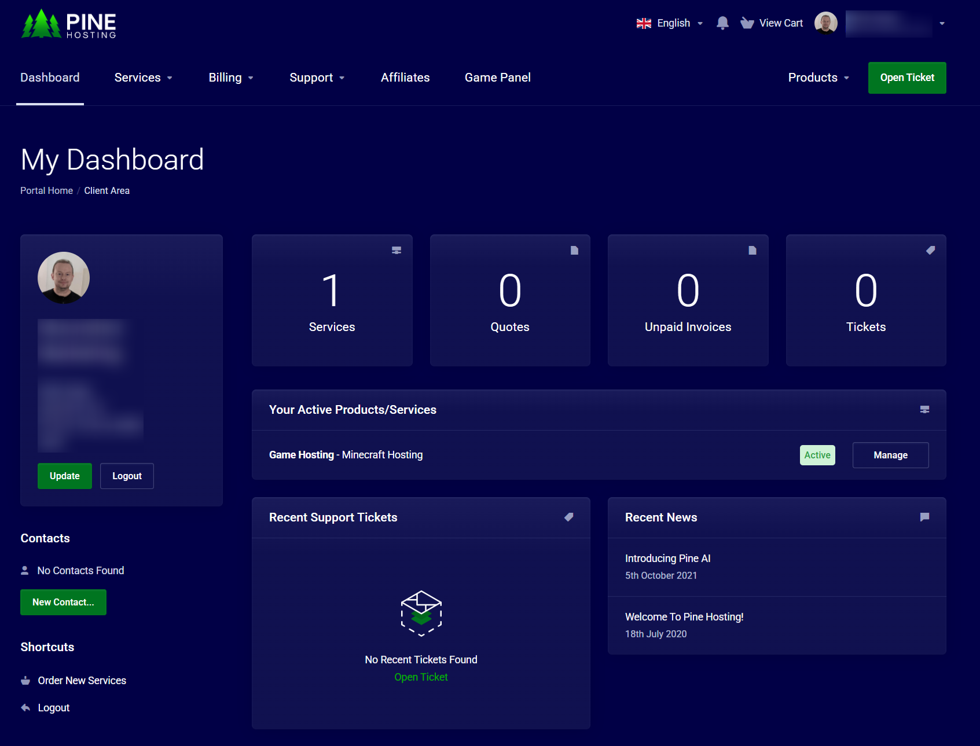
Task: Click the green Open Ticket button
Action: 907,78
